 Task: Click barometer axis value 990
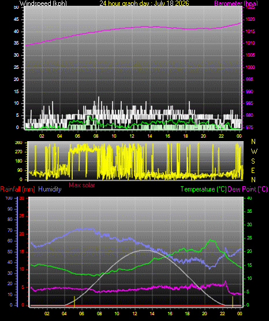(249, 91)
